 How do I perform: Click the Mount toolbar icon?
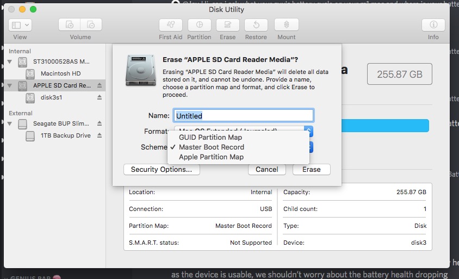click(287, 24)
